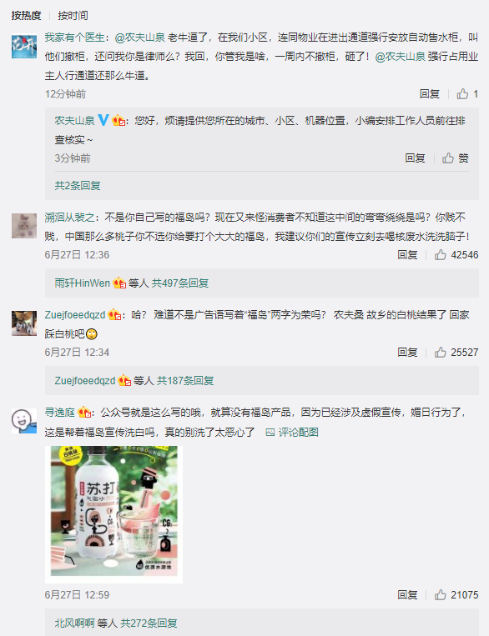Reply to the 12分钟前 comment

(430, 94)
